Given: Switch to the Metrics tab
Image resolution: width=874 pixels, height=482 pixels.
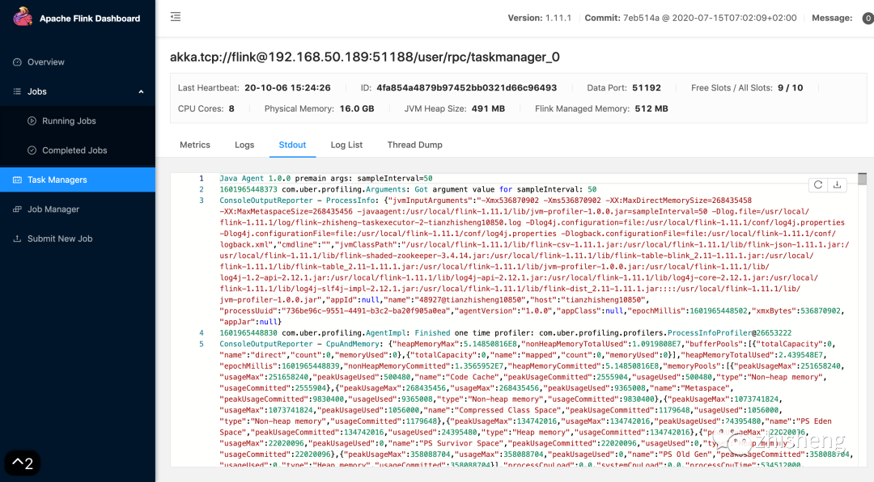Looking at the screenshot, I should (195, 145).
